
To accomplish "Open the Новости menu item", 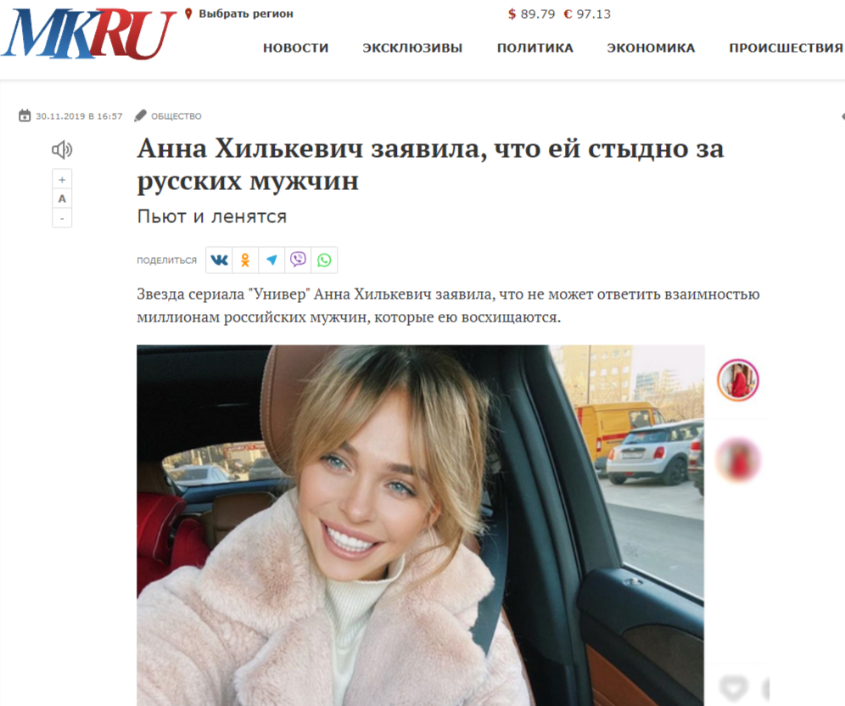I will (x=296, y=48).
